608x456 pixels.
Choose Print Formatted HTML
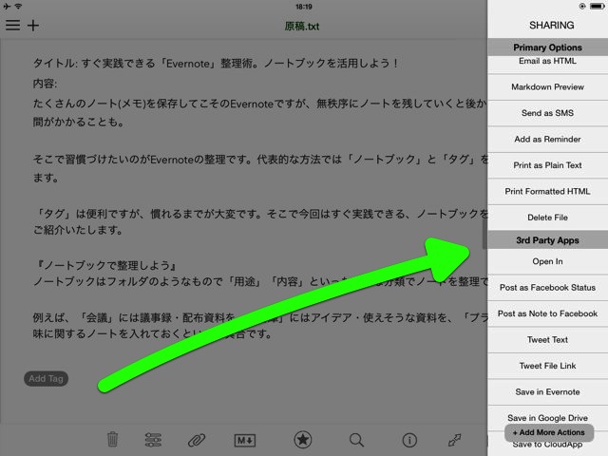547,191
